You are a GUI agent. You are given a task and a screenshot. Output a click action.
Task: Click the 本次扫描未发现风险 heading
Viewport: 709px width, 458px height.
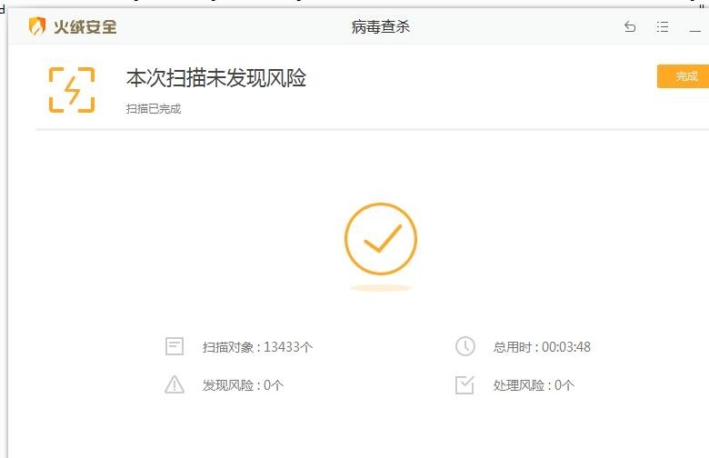tap(216, 78)
